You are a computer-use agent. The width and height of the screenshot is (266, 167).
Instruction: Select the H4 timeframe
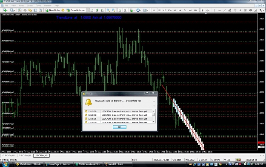[x=180, y=10]
